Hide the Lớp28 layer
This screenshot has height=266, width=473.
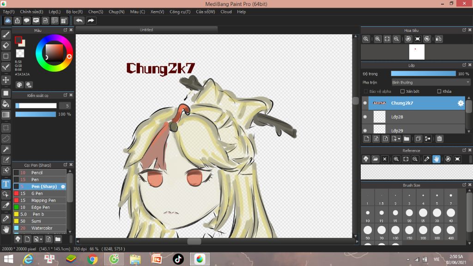(x=365, y=117)
